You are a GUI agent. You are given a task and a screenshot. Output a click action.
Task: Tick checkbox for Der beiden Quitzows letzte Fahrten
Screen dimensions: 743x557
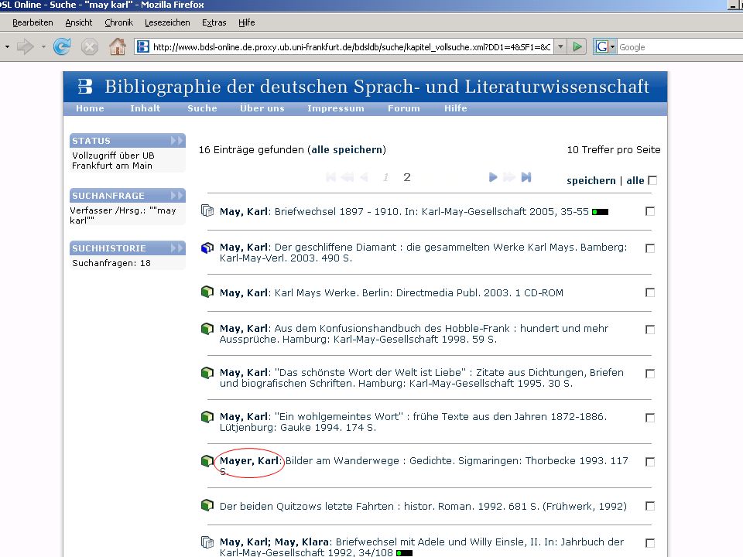650,506
